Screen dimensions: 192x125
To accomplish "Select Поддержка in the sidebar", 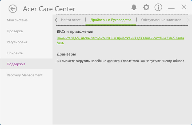I will pos(26,64).
